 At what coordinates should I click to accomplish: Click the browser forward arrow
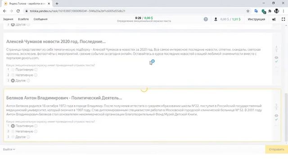tap(11, 11)
